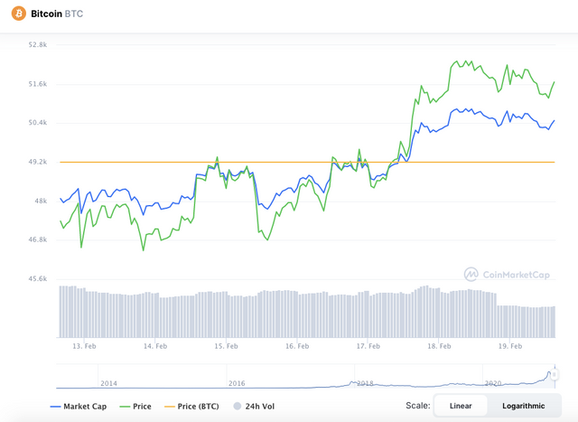Click the 52.8k y-axis label

(38, 44)
